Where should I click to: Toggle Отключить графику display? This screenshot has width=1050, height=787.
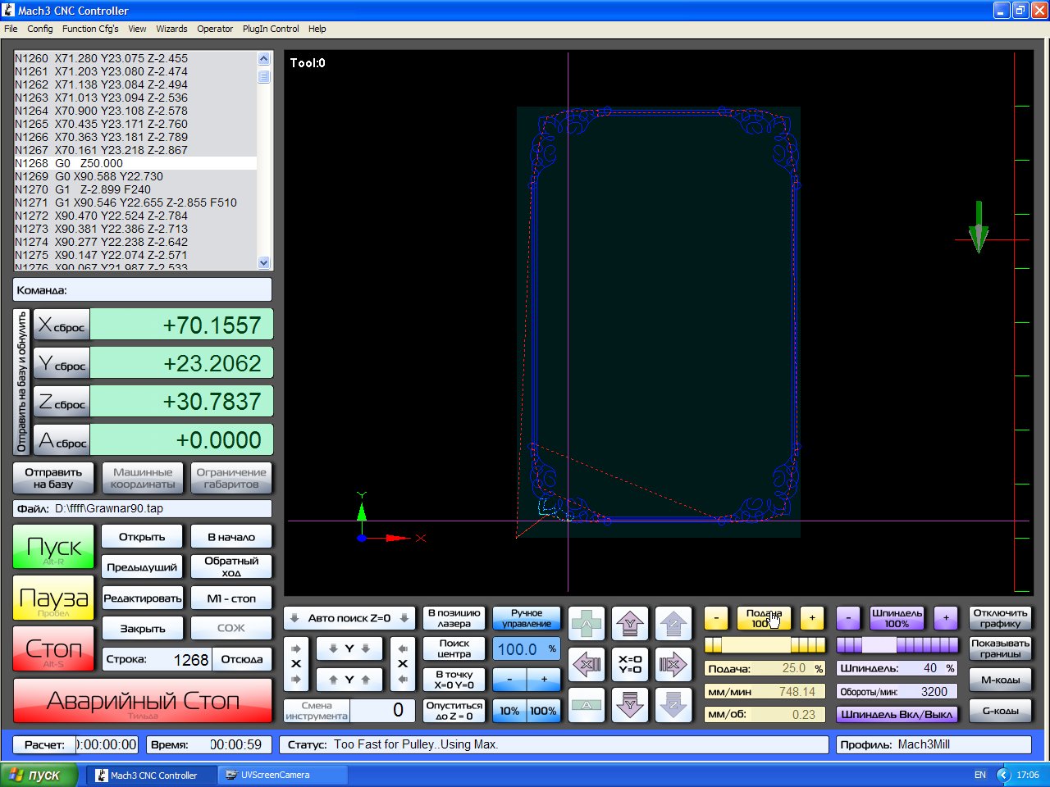(1000, 618)
